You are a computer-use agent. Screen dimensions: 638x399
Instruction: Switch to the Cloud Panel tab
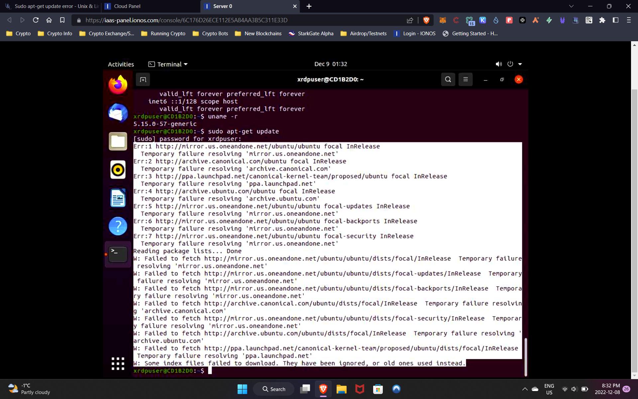[127, 6]
